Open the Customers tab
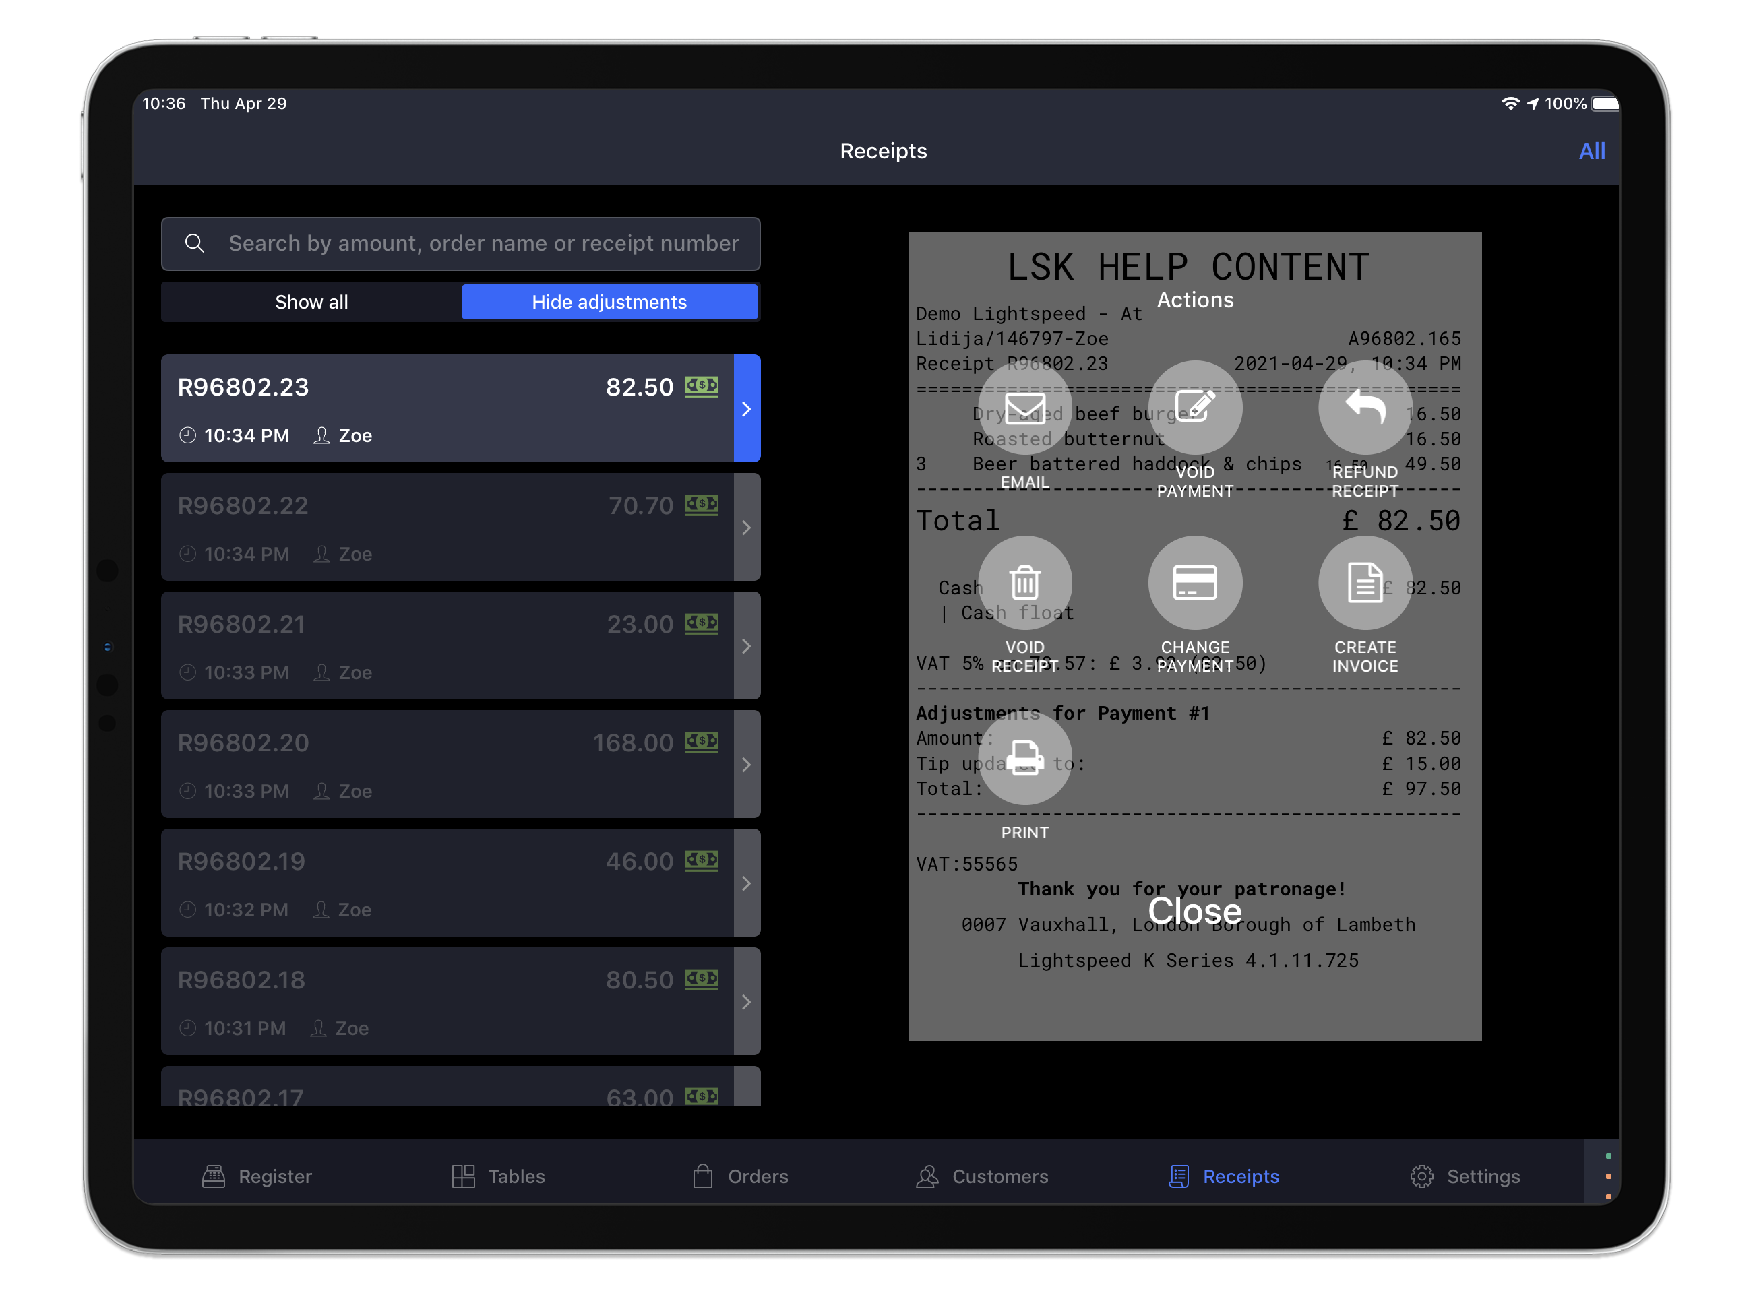The image size is (1755, 1297). click(x=982, y=1176)
